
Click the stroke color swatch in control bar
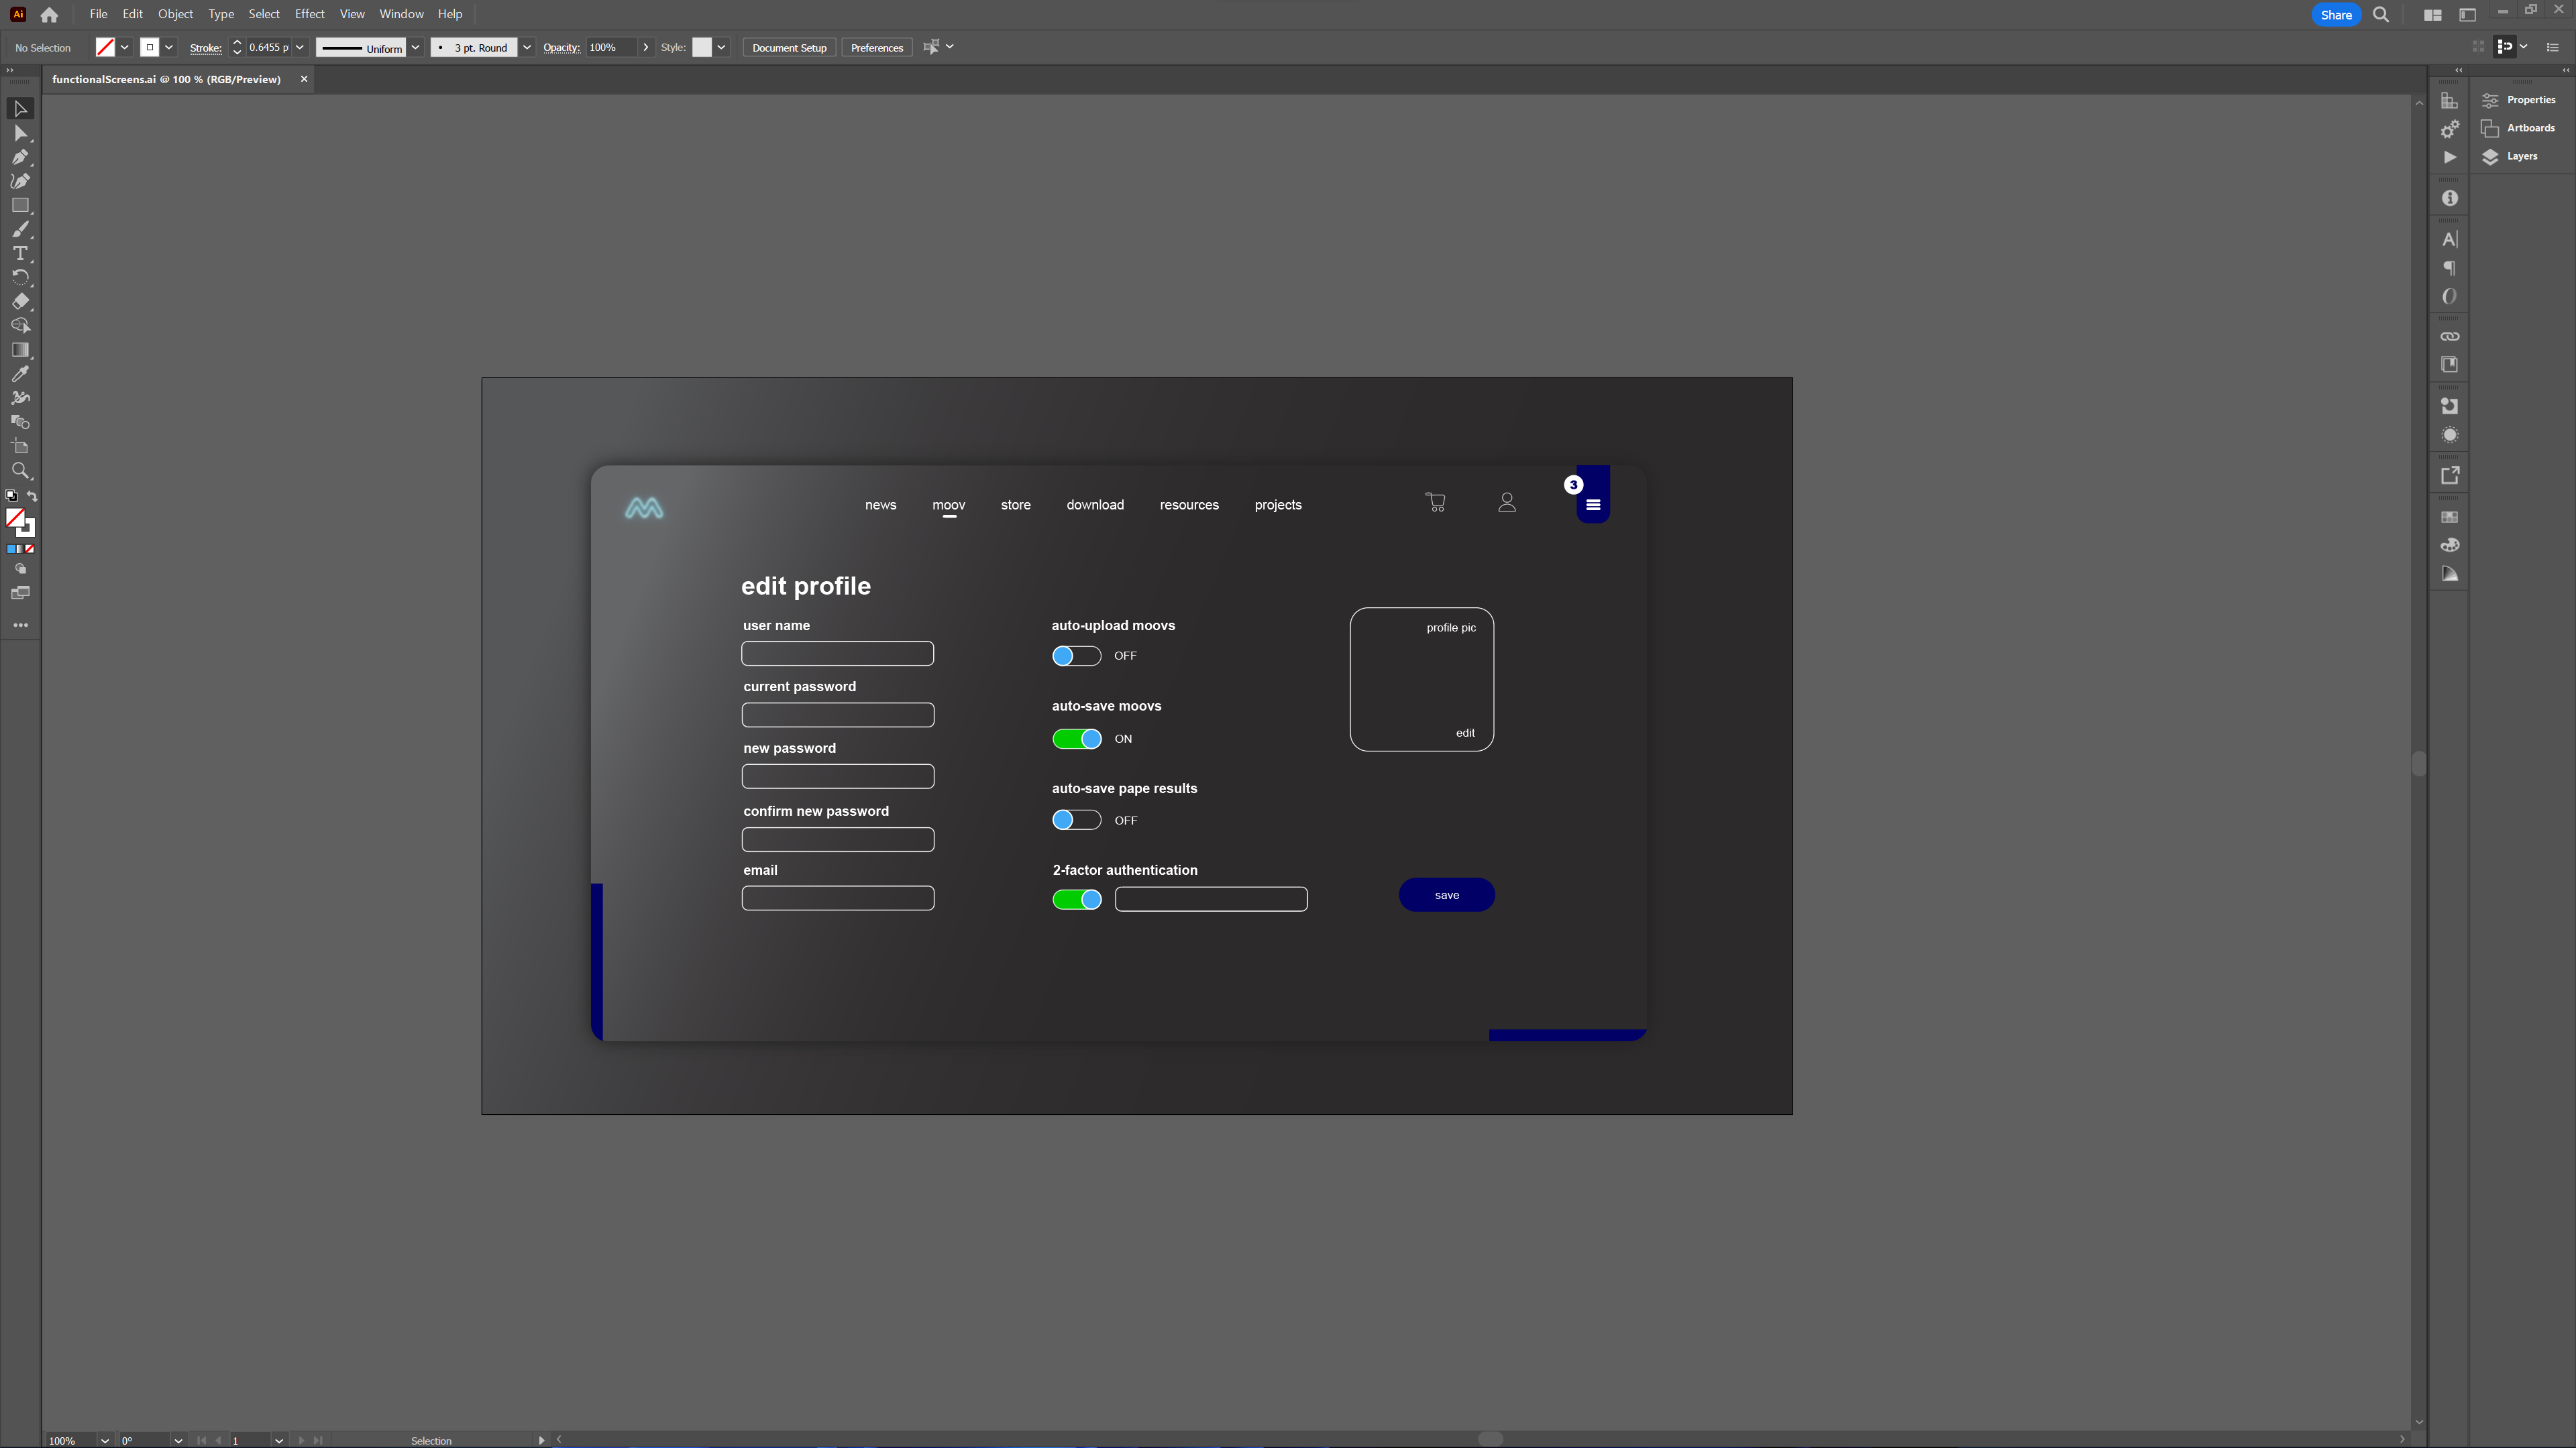tap(150, 47)
